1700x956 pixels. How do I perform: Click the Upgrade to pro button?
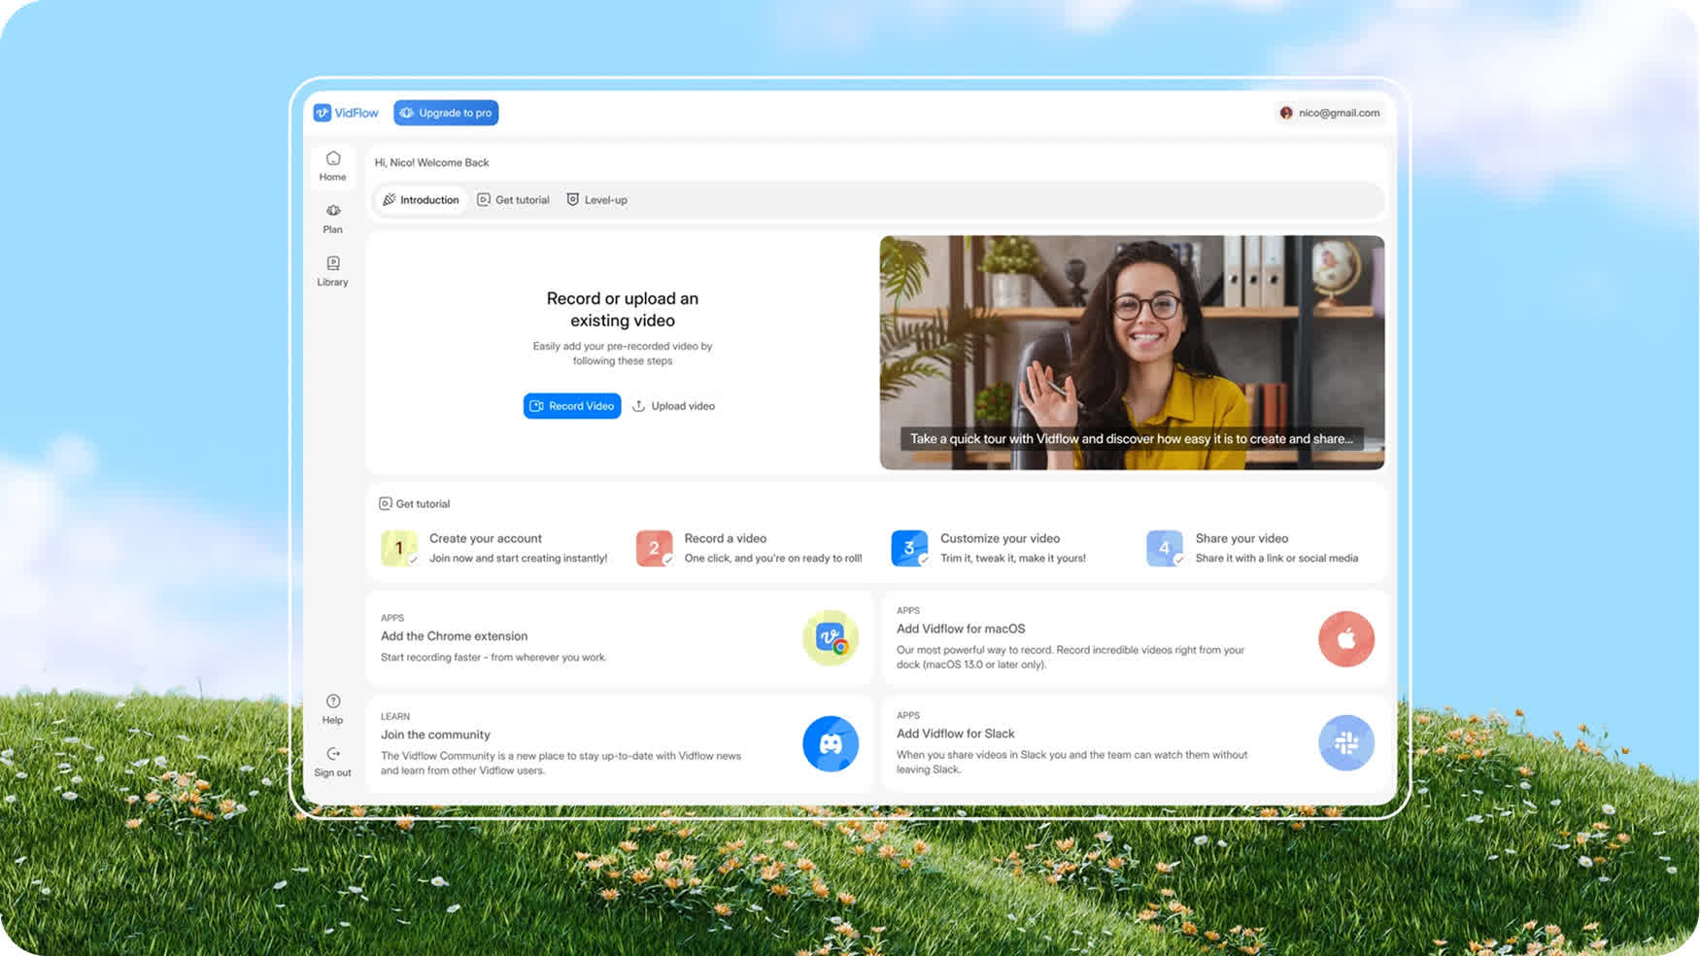446,112
